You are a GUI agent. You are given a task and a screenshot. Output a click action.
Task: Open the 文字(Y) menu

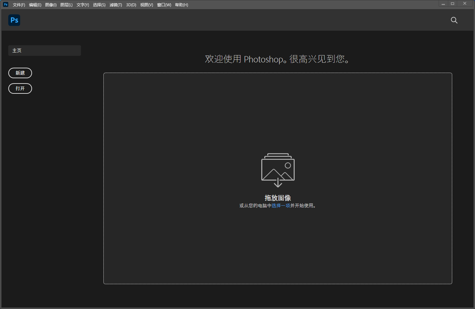click(x=83, y=5)
